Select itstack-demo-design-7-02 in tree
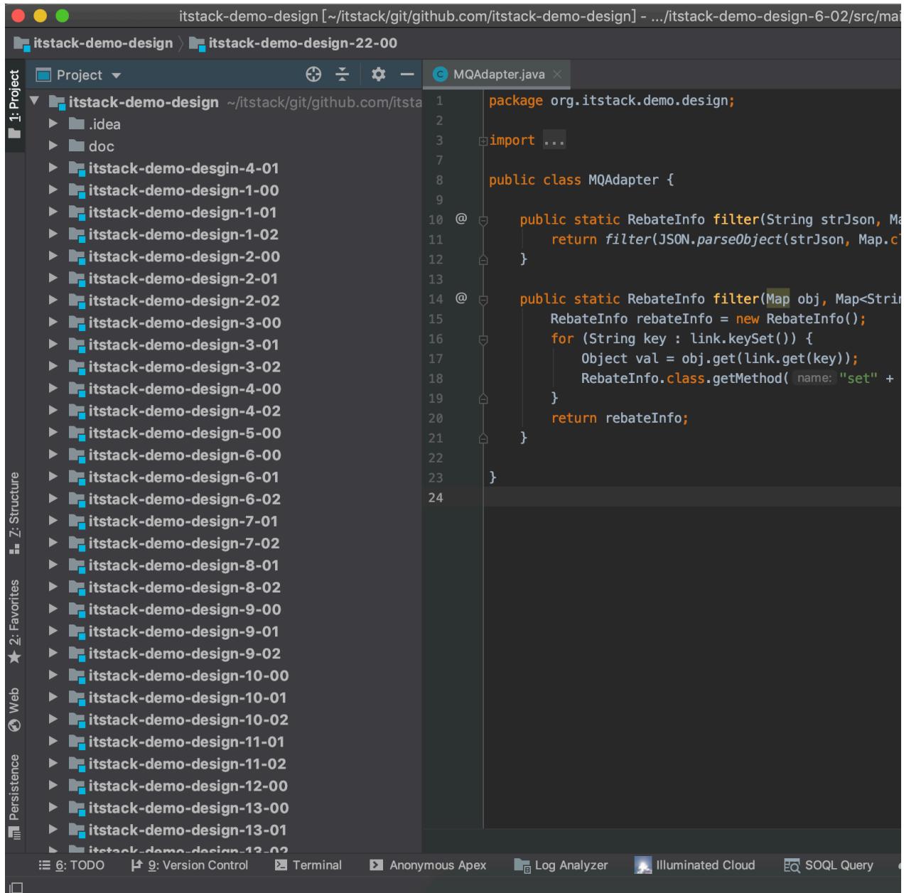The image size is (904, 893). click(184, 543)
